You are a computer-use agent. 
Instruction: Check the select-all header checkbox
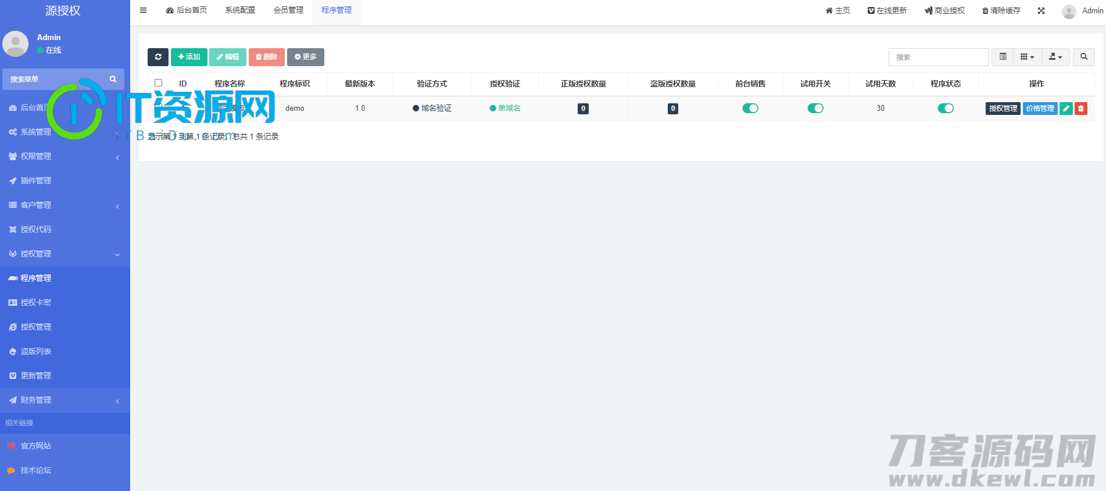[x=158, y=83]
